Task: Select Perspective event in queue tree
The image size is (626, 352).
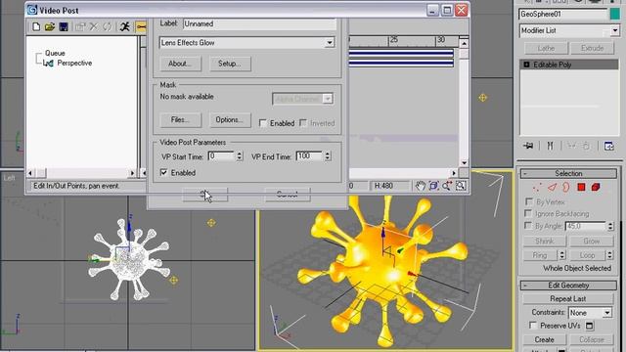Action: pos(74,63)
